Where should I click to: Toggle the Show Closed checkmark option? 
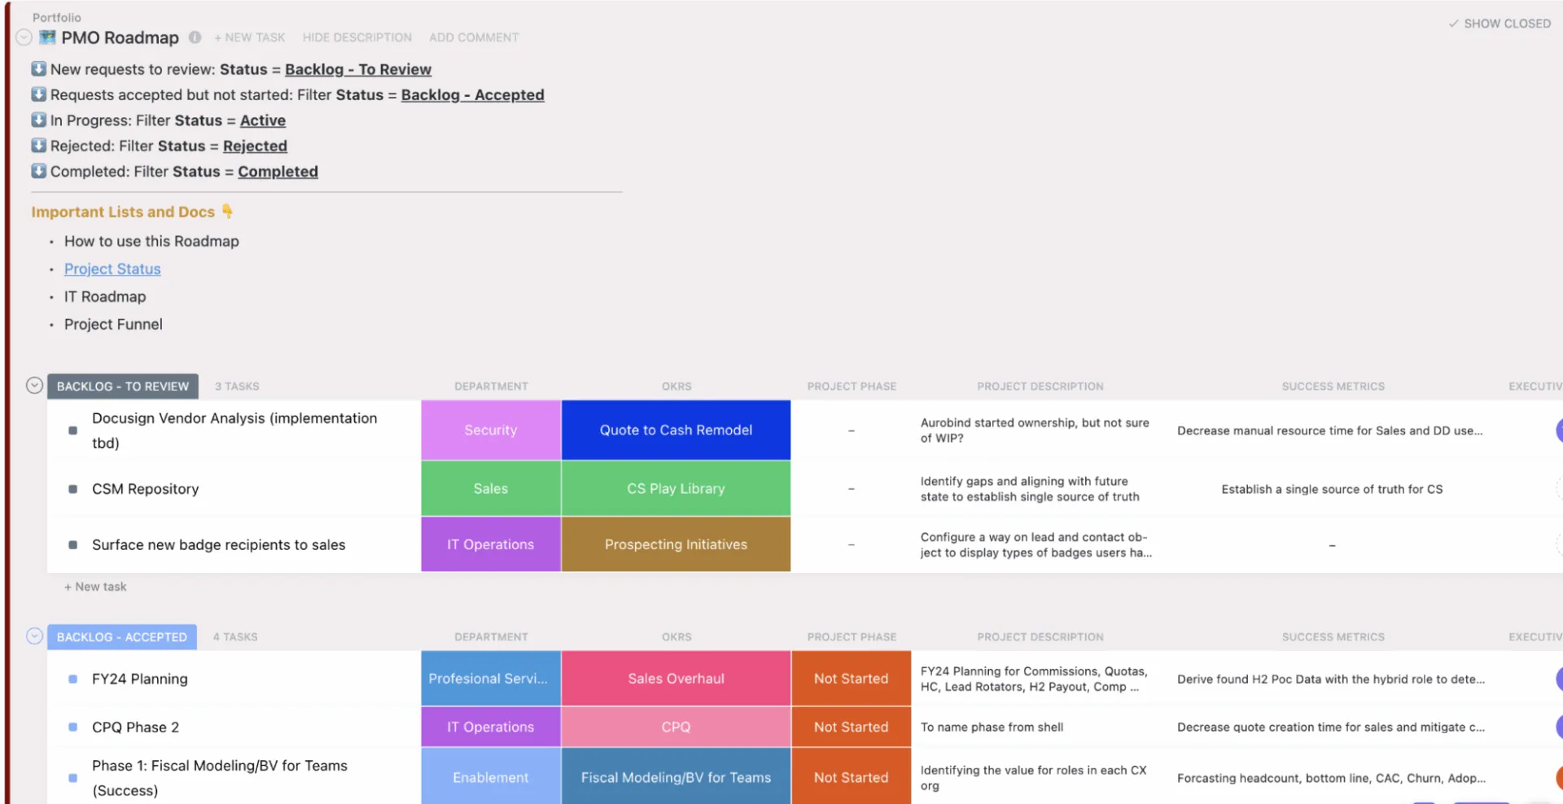(1499, 24)
